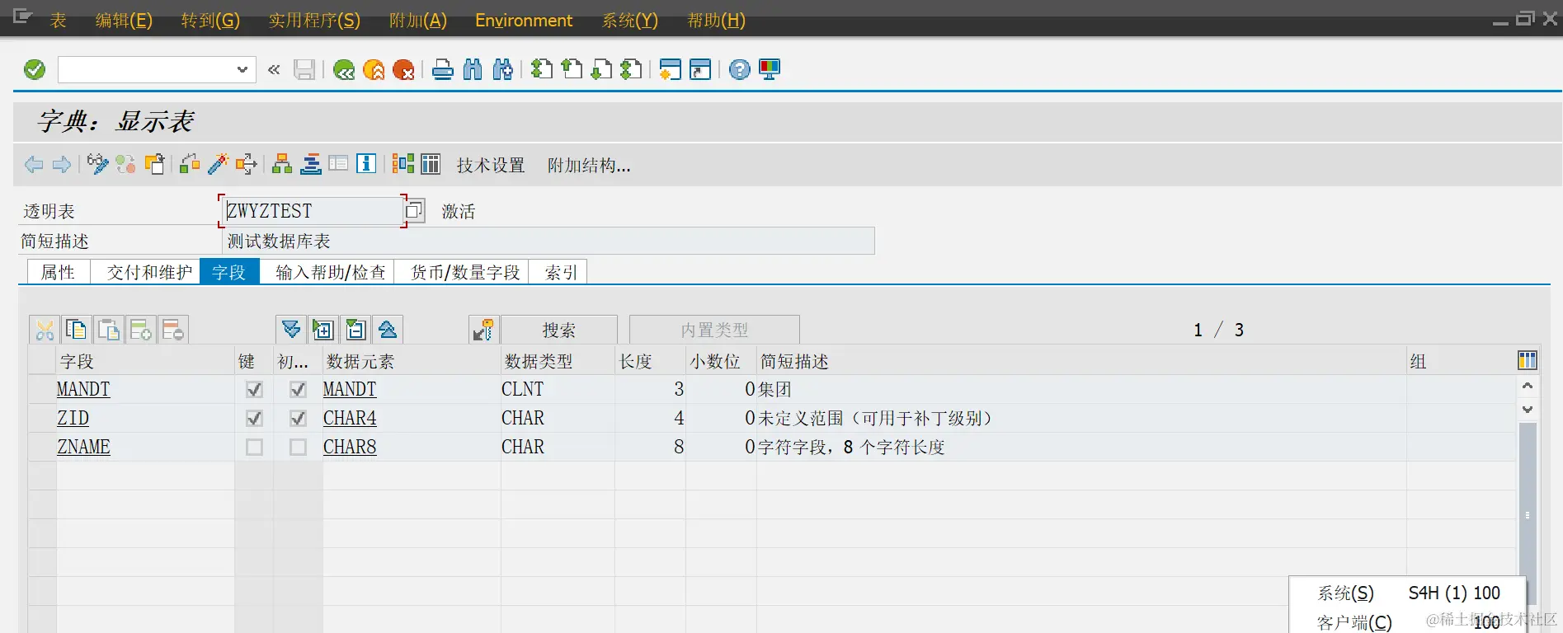Click the Print icon
Image resolution: width=1563 pixels, height=633 pixels.
click(443, 70)
